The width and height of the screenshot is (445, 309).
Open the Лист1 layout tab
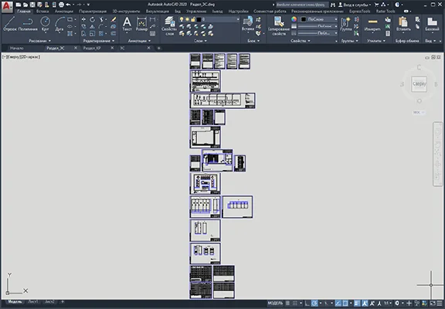click(x=33, y=302)
